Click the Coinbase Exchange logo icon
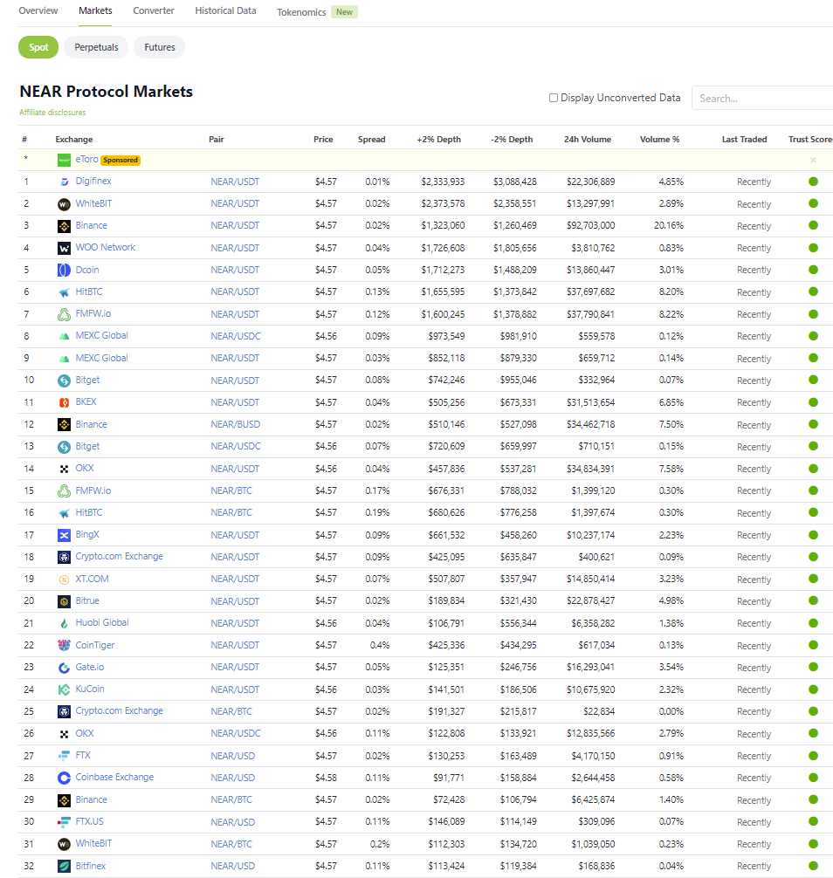Image resolution: width=833 pixels, height=878 pixels. coord(64,778)
